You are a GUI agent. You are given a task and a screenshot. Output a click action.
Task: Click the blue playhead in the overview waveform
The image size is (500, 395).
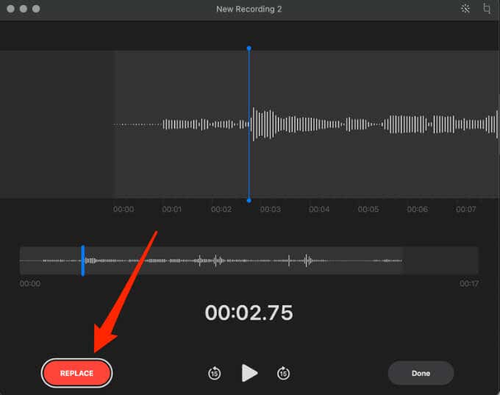click(82, 260)
